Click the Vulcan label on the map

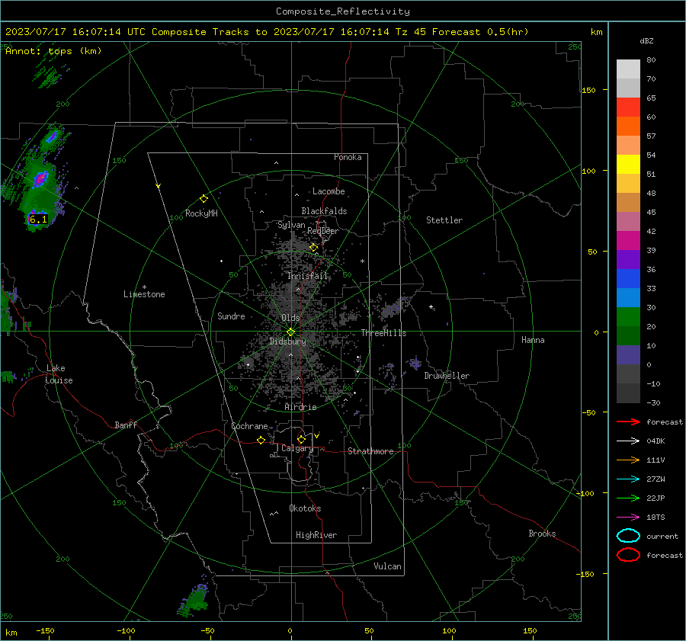(387, 566)
